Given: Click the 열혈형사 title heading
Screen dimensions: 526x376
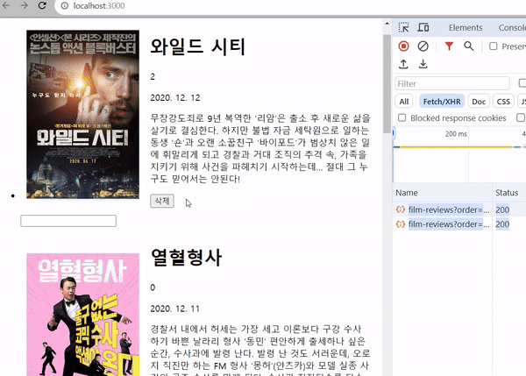Looking at the screenshot, I should point(186,258).
